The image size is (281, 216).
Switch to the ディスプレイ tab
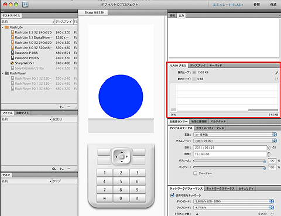[x=198, y=66]
